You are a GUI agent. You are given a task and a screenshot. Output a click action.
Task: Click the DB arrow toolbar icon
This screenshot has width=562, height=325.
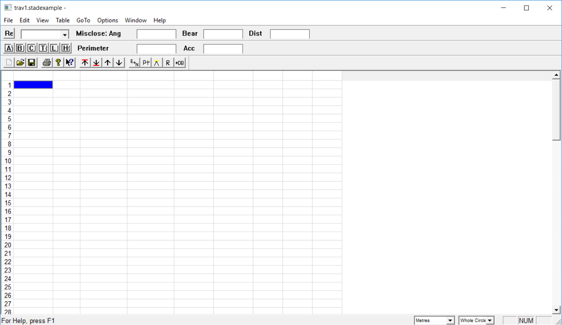point(180,62)
